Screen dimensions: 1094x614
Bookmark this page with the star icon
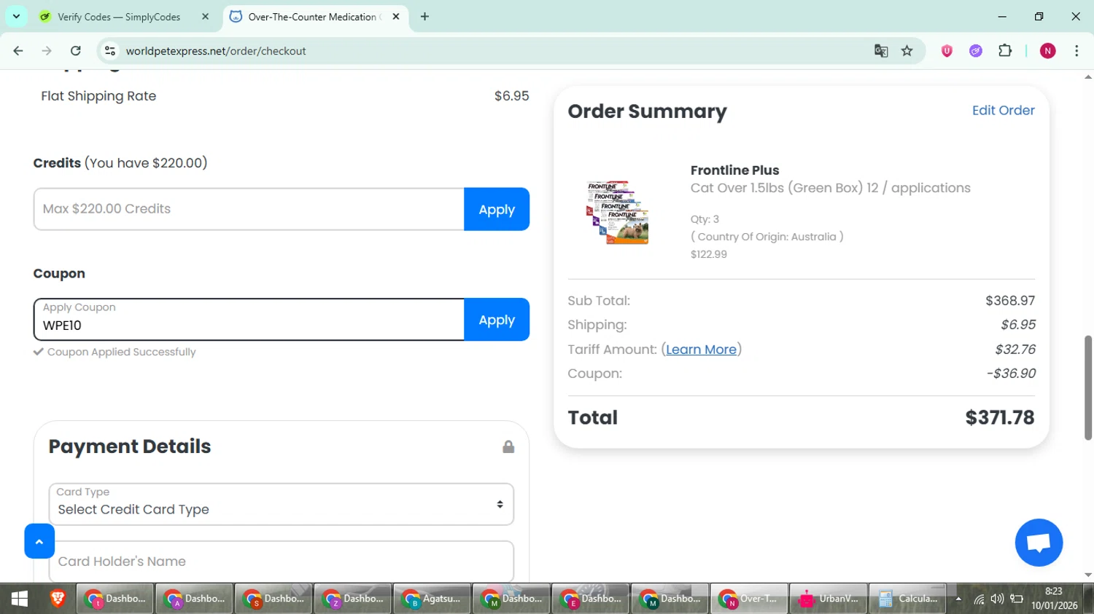(x=907, y=51)
